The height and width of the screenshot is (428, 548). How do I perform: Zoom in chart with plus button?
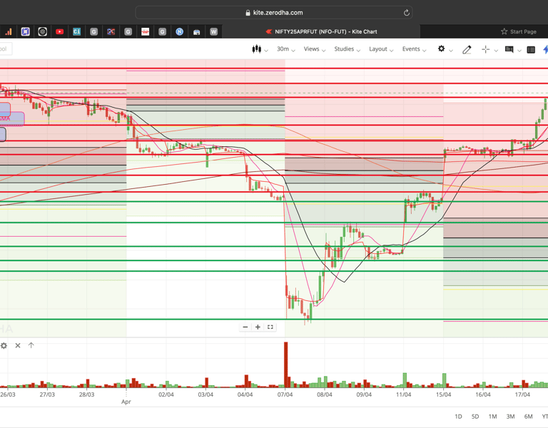pyautogui.click(x=258, y=327)
